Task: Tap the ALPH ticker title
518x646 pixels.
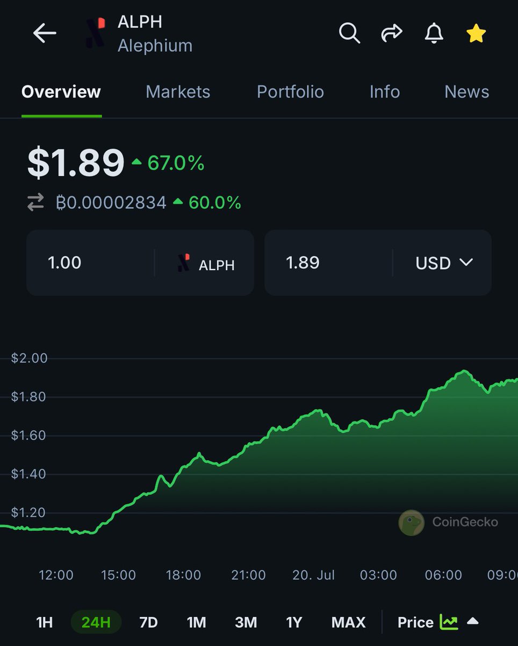Action: tap(140, 22)
